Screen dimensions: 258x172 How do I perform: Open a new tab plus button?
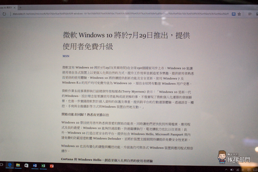pos(20,8)
